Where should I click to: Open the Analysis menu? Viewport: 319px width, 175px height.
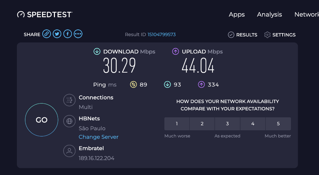tap(269, 15)
